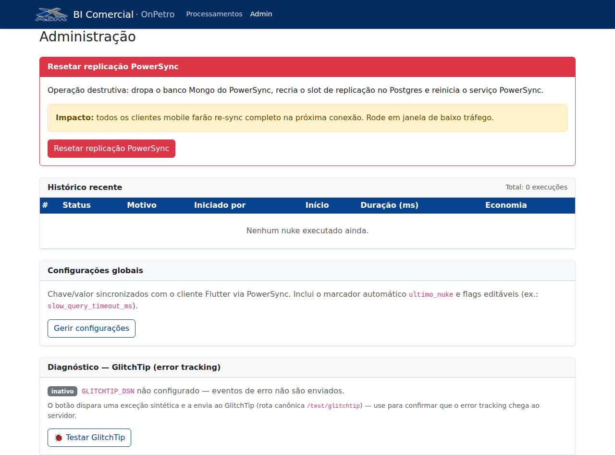
Task: Click red Resetar replicação PowerSync button
Action: point(111,149)
